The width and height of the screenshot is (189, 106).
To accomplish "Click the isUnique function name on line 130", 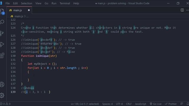I will (42, 56).
